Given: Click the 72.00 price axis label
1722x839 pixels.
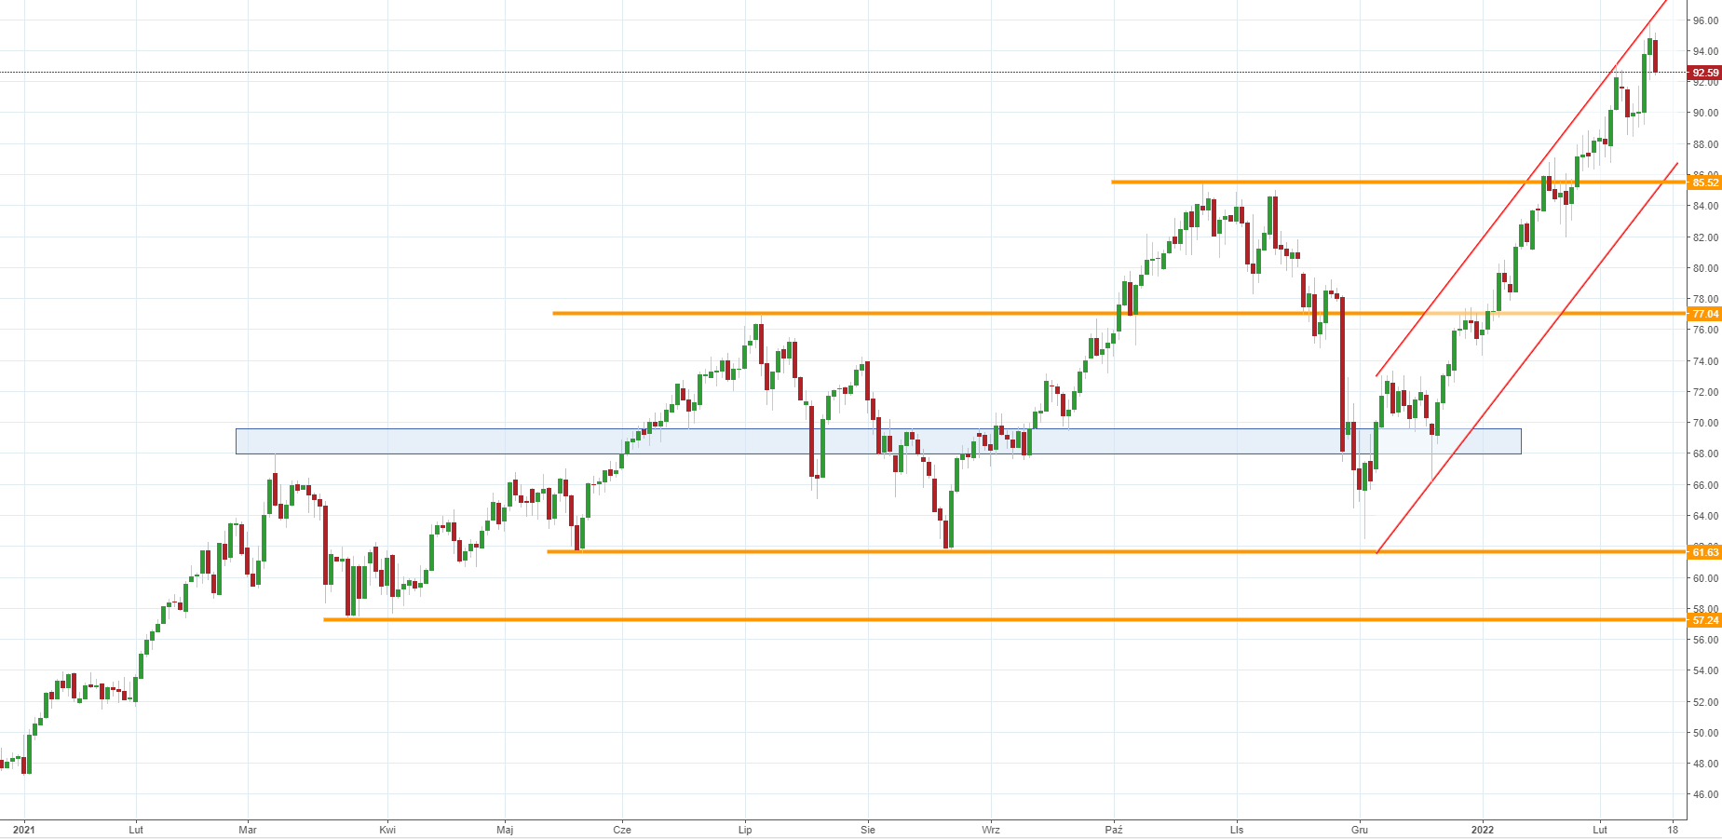Looking at the screenshot, I should click(1705, 392).
